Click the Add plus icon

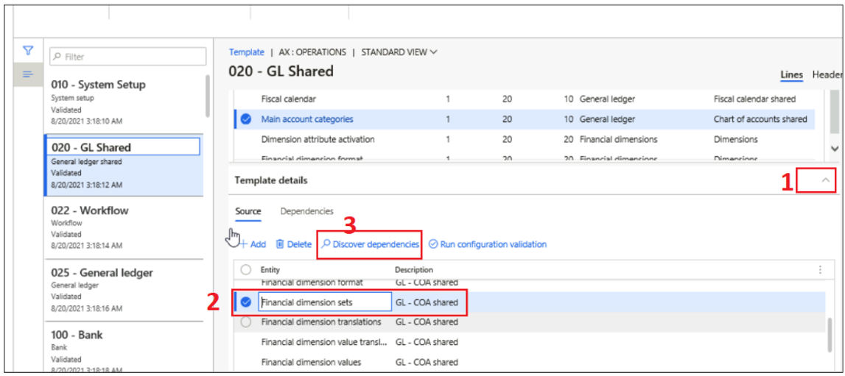242,244
